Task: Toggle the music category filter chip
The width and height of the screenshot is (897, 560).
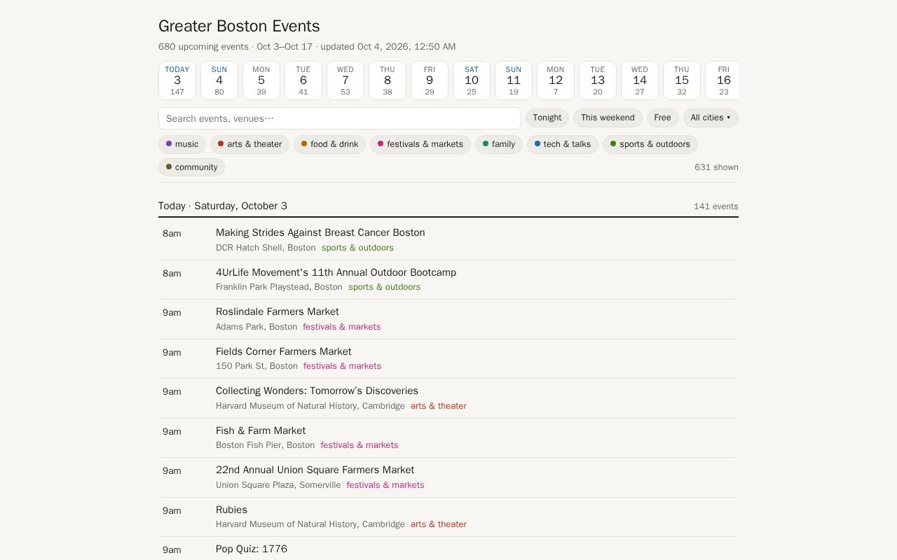Action: [182, 144]
